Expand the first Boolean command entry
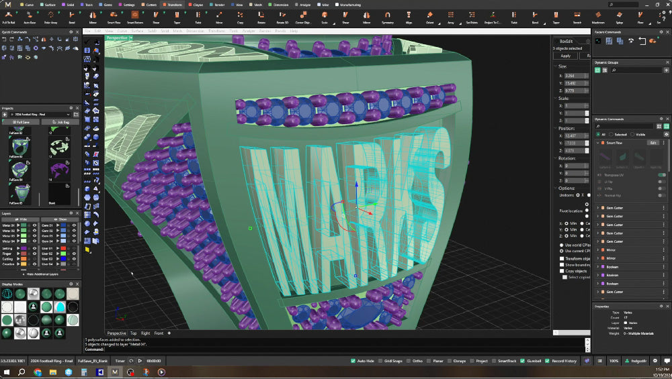672x379 pixels. 598,267
